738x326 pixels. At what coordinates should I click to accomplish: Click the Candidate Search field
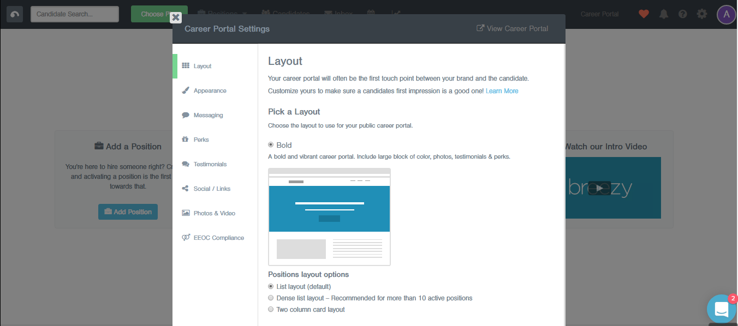75,14
